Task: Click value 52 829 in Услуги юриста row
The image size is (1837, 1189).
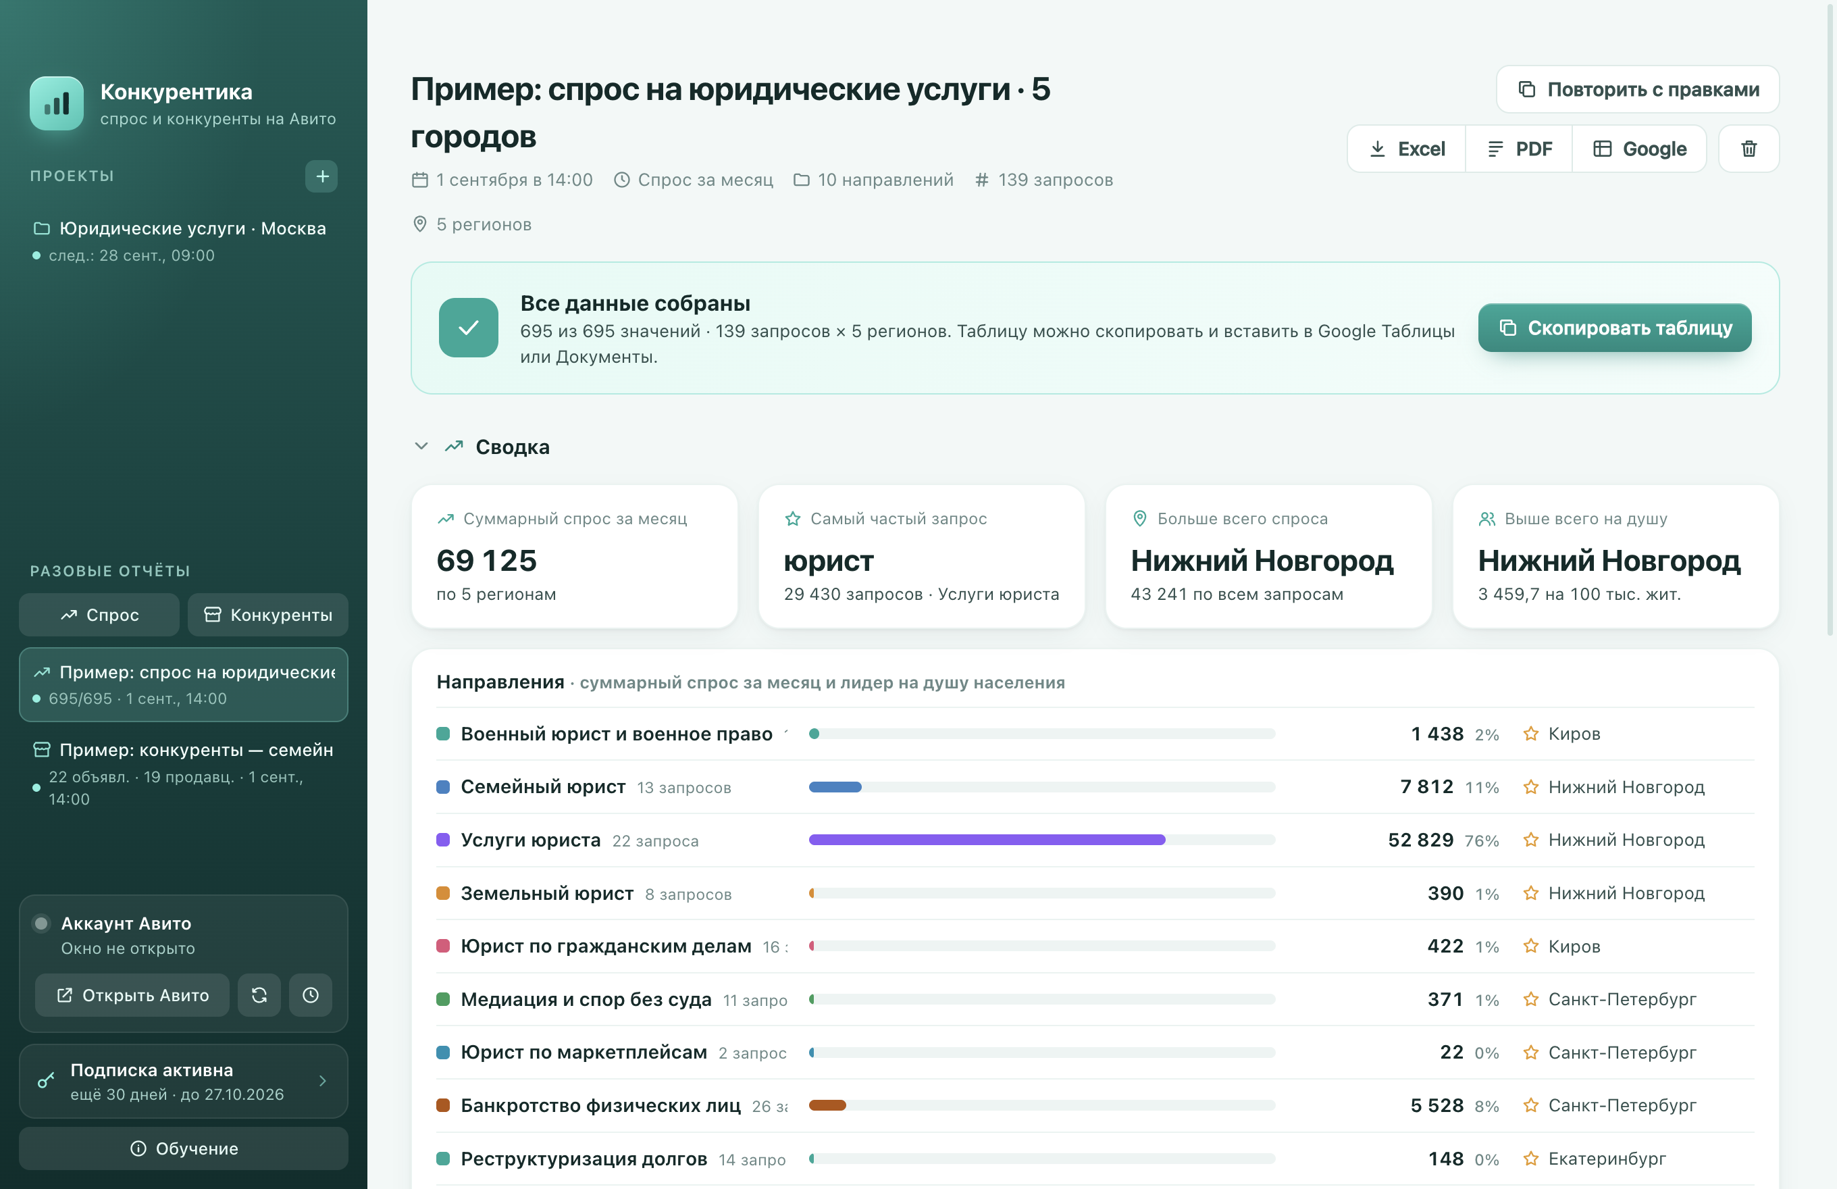Action: click(x=1420, y=840)
